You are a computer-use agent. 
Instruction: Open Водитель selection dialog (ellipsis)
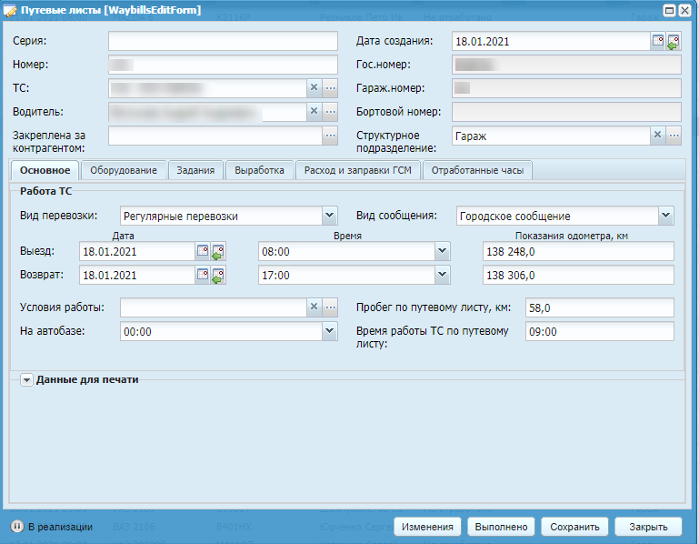(330, 111)
